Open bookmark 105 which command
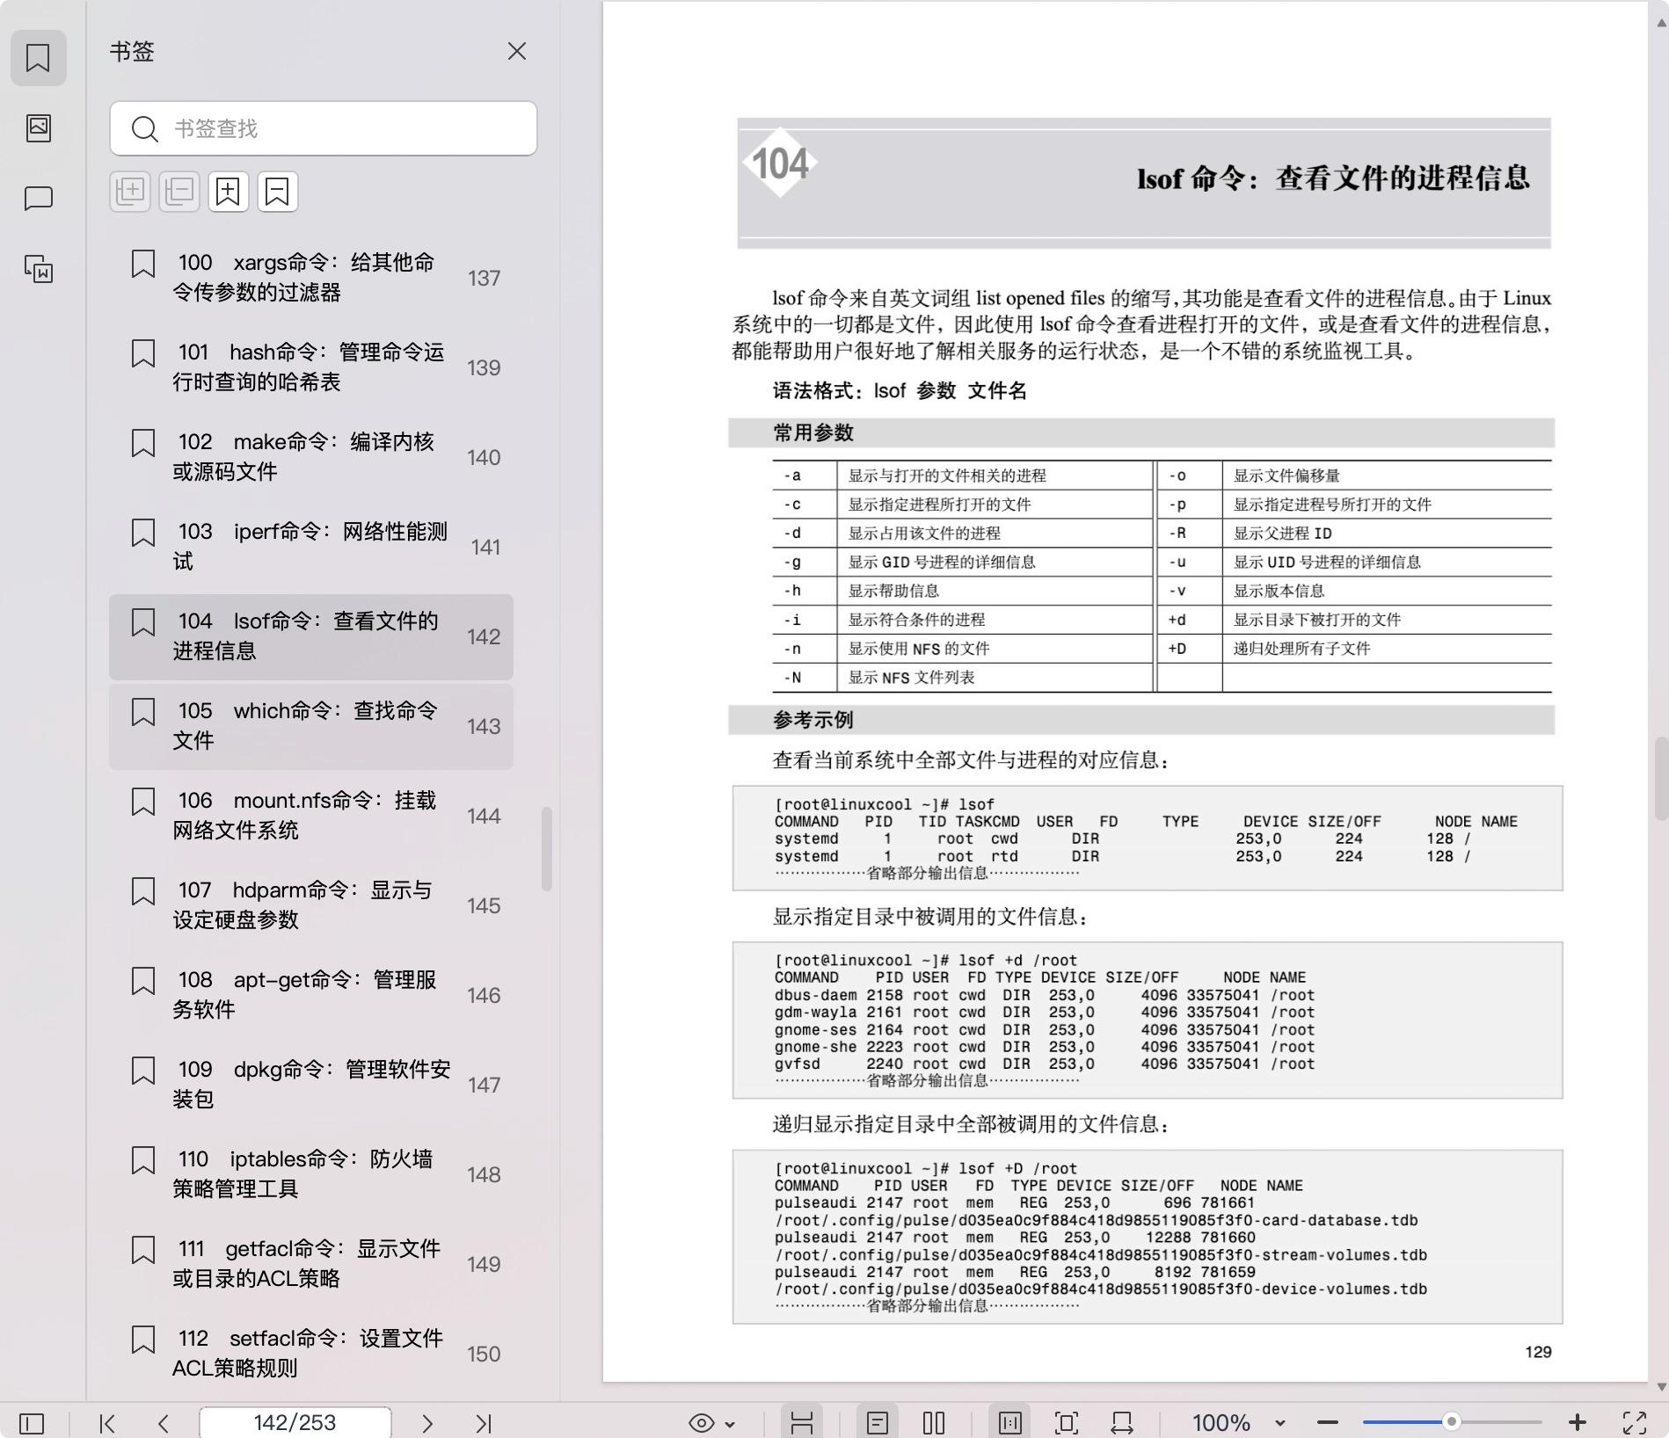Screen dimensions: 1669x1438 (311, 726)
